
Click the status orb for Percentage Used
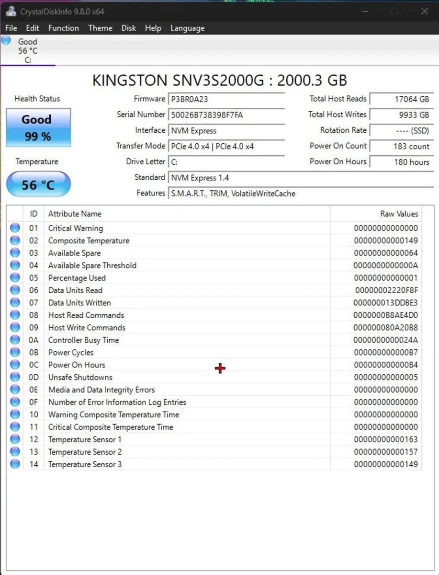pos(15,278)
